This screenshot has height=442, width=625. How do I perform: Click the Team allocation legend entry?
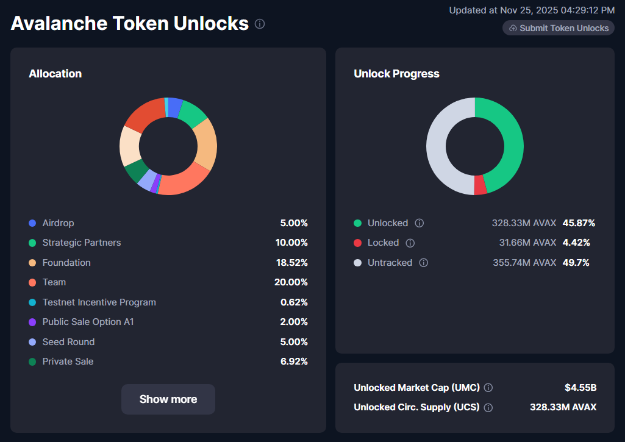[54, 282]
